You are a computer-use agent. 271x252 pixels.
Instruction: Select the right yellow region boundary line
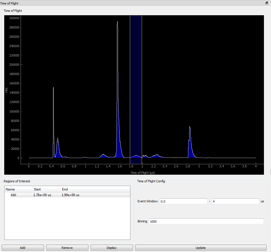pos(142,85)
